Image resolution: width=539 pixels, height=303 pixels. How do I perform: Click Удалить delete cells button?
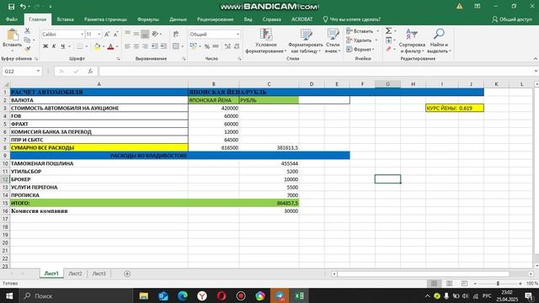pos(361,40)
